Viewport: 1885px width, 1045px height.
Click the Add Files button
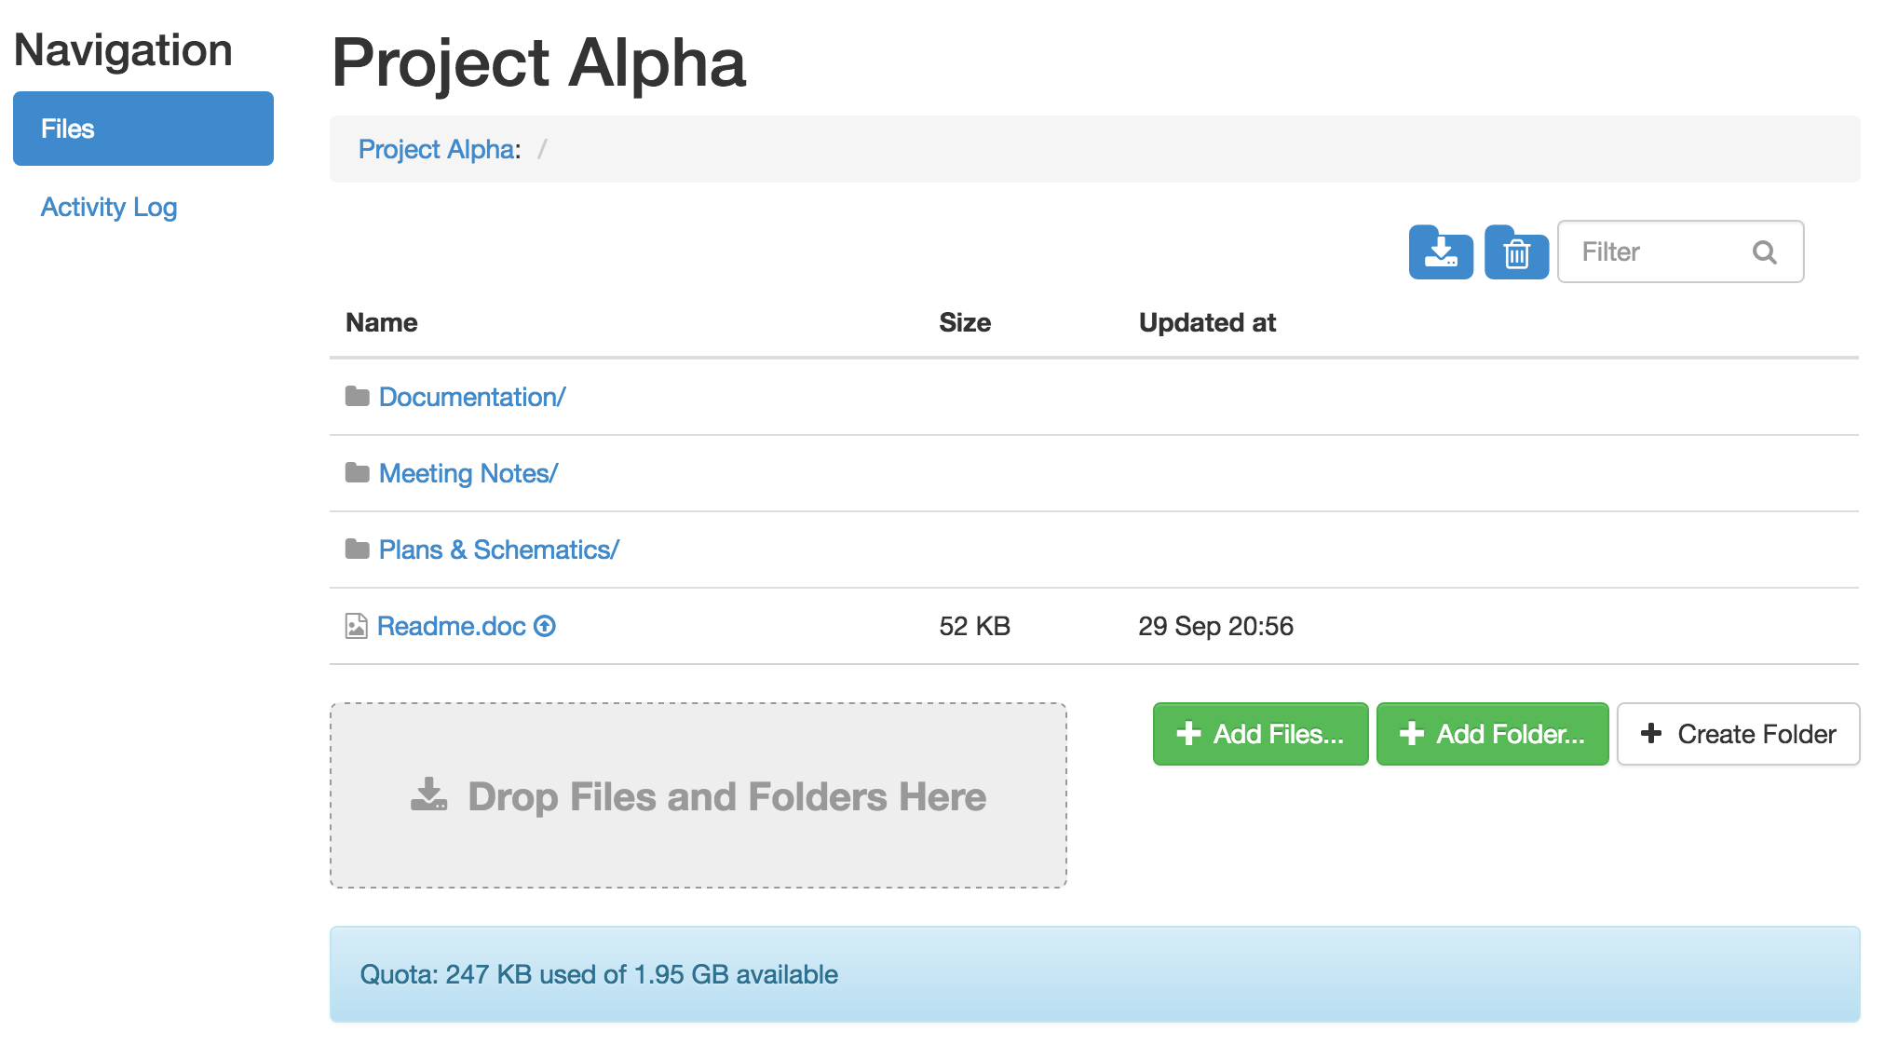pyautogui.click(x=1258, y=735)
